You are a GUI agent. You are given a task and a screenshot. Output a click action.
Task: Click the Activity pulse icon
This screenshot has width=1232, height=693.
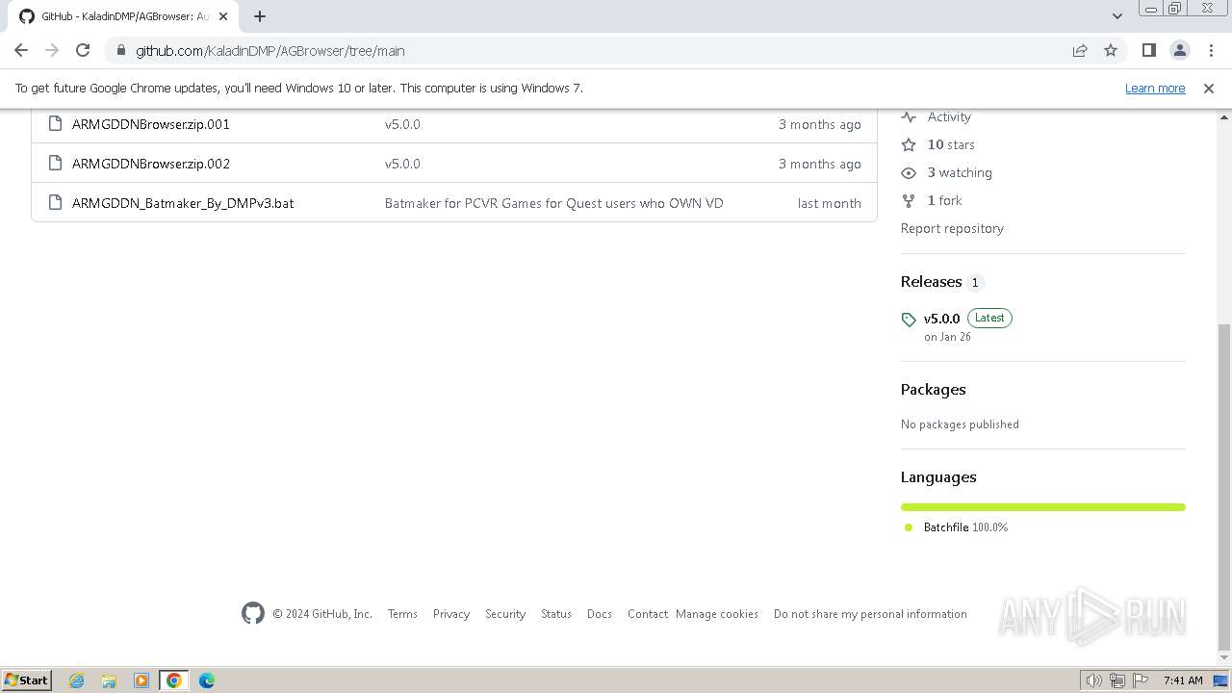tap(909, 116)
